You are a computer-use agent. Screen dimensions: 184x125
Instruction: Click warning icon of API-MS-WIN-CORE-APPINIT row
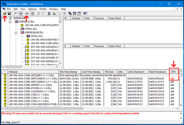[x=5, y=85]
